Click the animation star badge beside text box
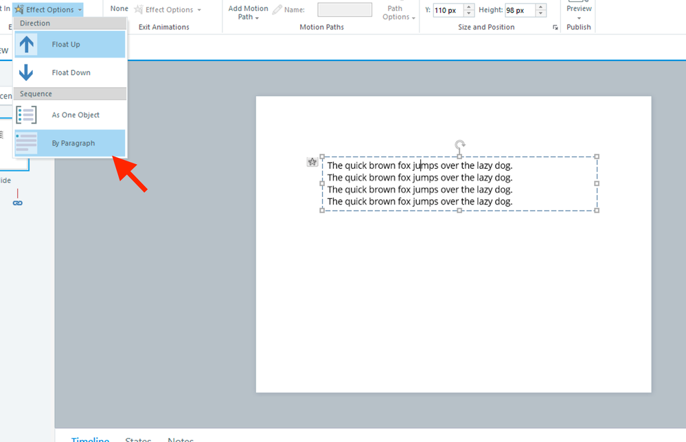 pyautogui.click(x=312, y=162)
